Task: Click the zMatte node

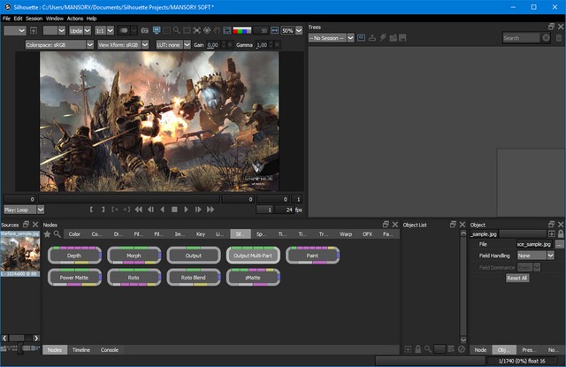Action: tap(251, 277)
